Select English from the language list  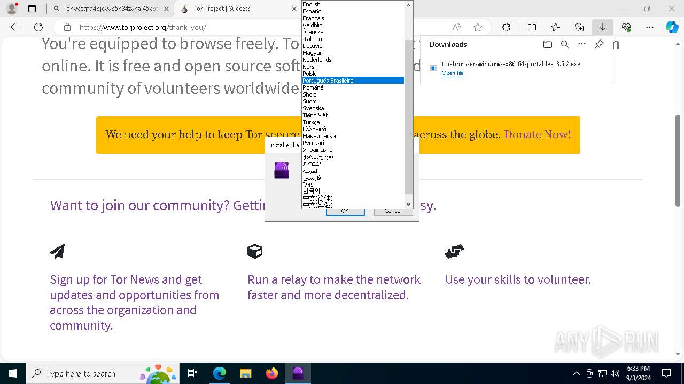tap(353, 4)
